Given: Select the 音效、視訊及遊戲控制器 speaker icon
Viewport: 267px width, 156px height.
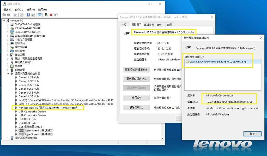Looking at the screenshot, I should coord(12,58).
